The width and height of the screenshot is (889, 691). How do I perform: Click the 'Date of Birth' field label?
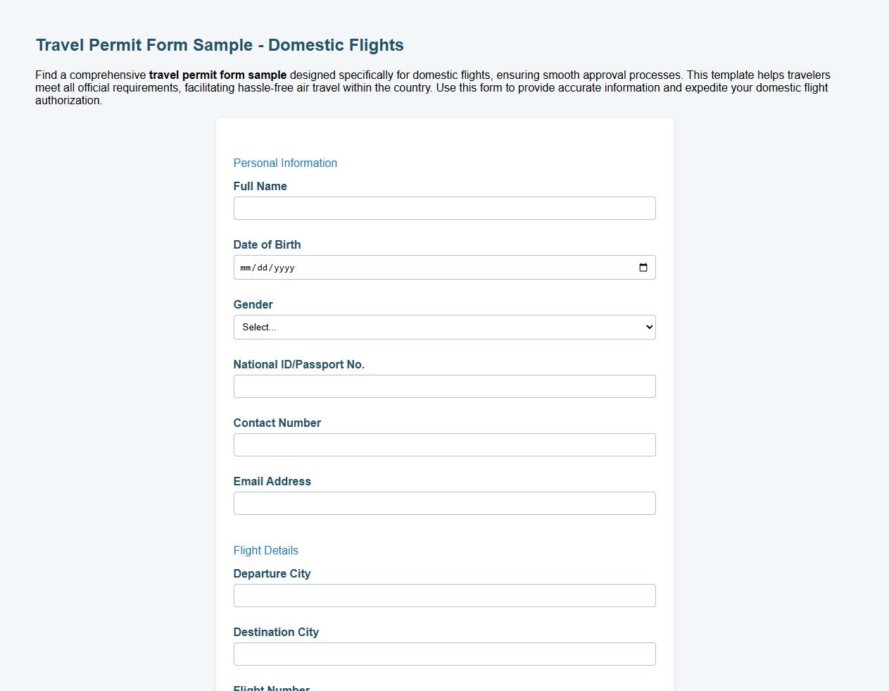(267, 244)
